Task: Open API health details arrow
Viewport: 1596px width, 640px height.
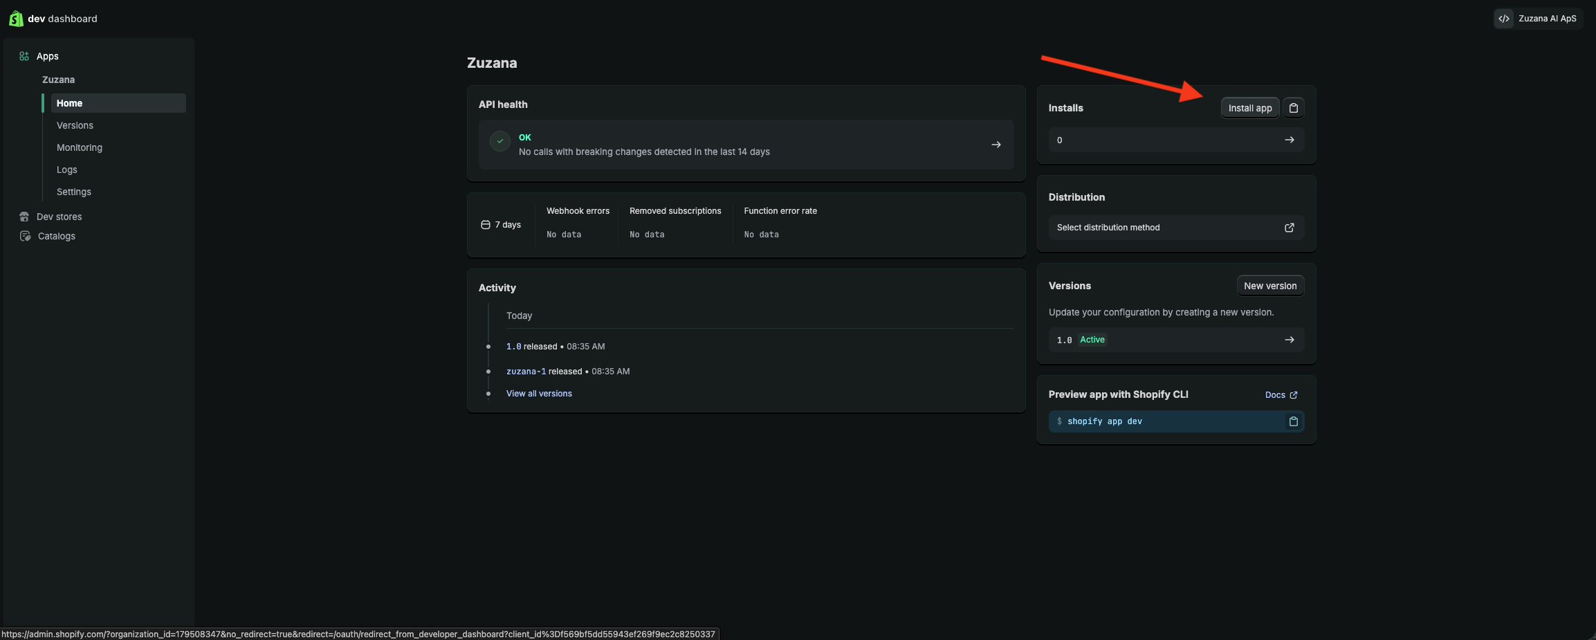Action: tap(996, 145)
